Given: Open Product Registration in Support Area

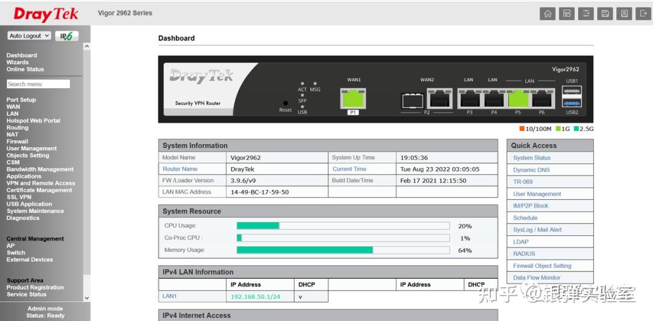Looking at the screenshot, I should click(x=36, y=287).
